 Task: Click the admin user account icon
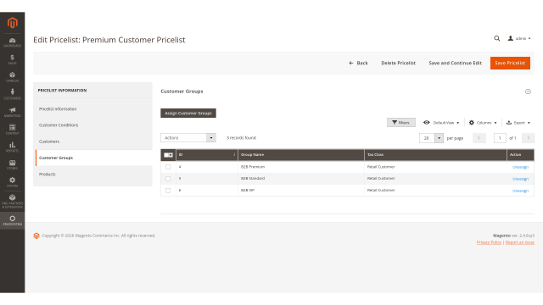tap(511, 38)
